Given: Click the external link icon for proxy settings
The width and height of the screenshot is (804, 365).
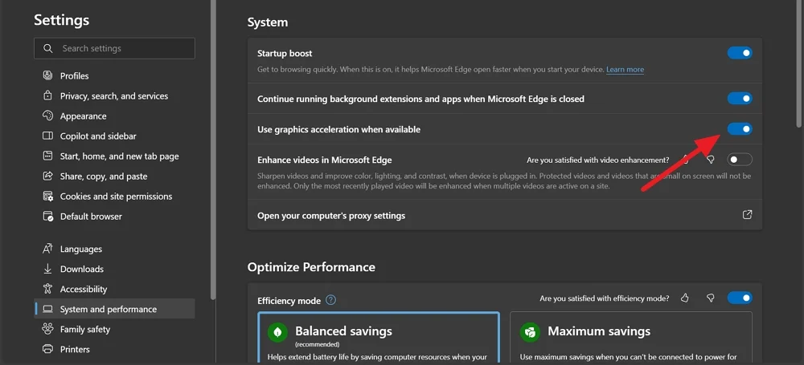Looking at the screenshot, I should pyautogui.click(x=747, y=215).
